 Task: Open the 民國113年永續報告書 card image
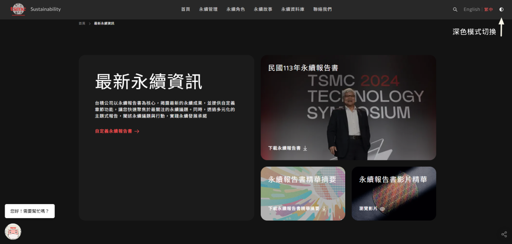(x=348, y=108)
